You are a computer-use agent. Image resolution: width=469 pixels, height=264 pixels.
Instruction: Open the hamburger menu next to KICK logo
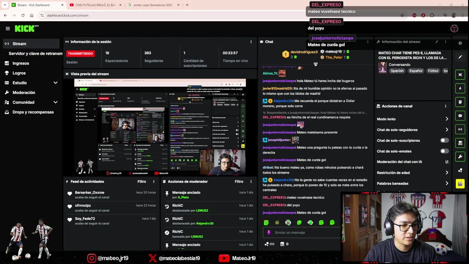pos(8,28)
